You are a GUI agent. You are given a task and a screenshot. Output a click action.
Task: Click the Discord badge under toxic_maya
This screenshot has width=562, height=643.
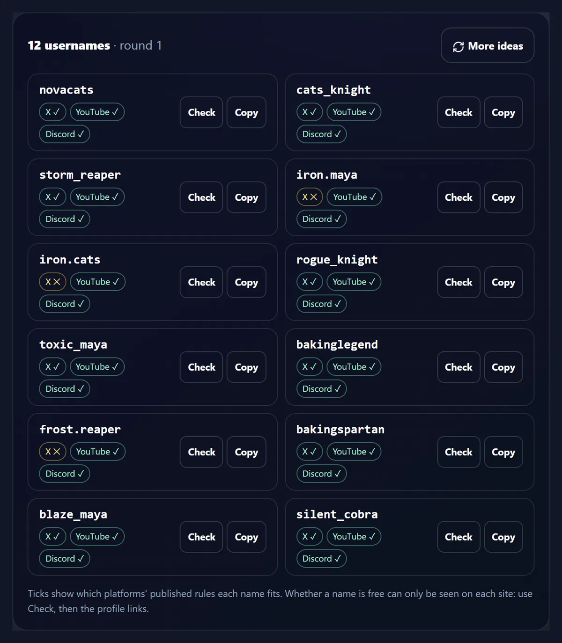click(65, 389)
